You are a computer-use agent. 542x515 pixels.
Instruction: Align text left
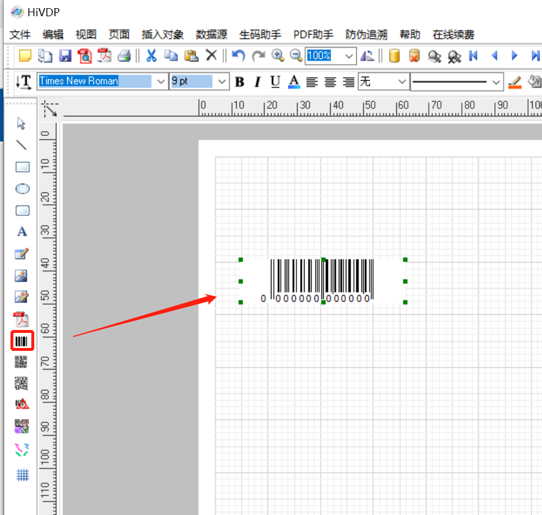click(x=312, y=82)
